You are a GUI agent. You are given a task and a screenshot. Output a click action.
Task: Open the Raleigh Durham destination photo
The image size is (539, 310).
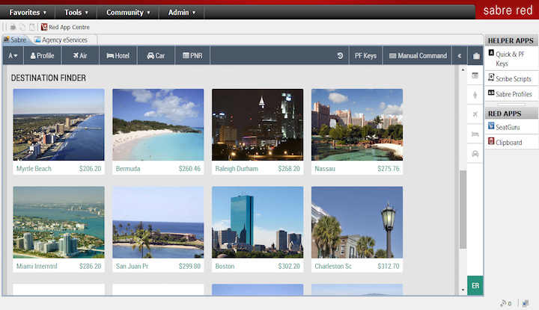(x=258, y=125)
